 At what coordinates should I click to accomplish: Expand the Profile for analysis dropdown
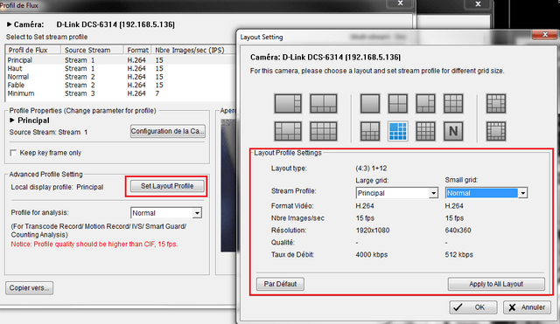166,213
